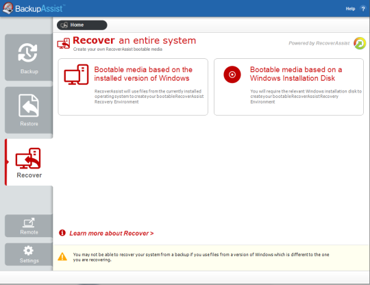This screenshot has width=370, height=285.
Task: Open the Restore sidebar tab
Action: point(29,110)
